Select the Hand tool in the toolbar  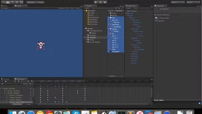(x=3, y=2)
